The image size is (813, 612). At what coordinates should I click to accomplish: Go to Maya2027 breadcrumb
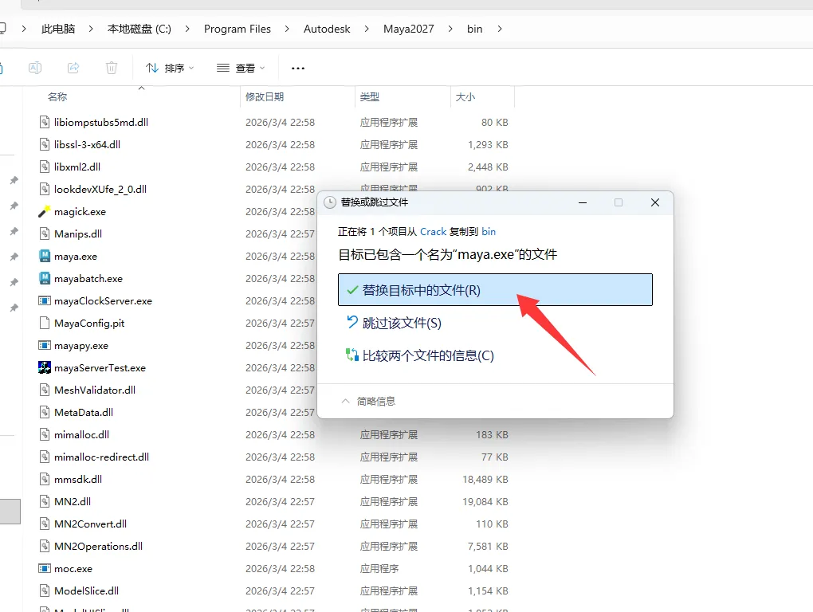pyautogui.click(x=409, y=29)
